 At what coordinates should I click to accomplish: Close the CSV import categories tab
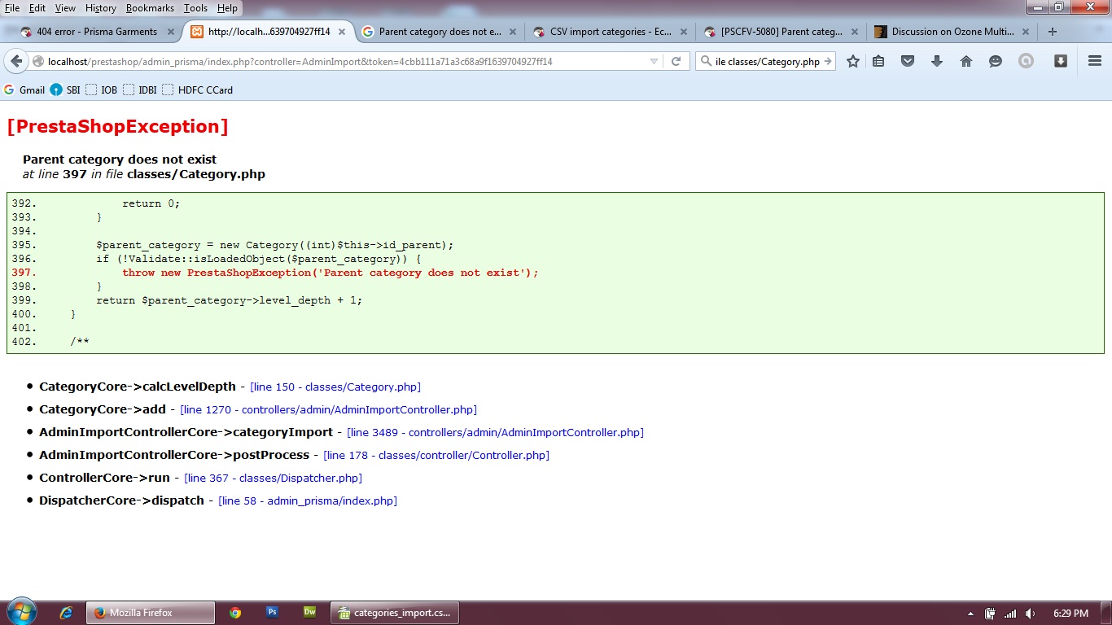point(684,32)
